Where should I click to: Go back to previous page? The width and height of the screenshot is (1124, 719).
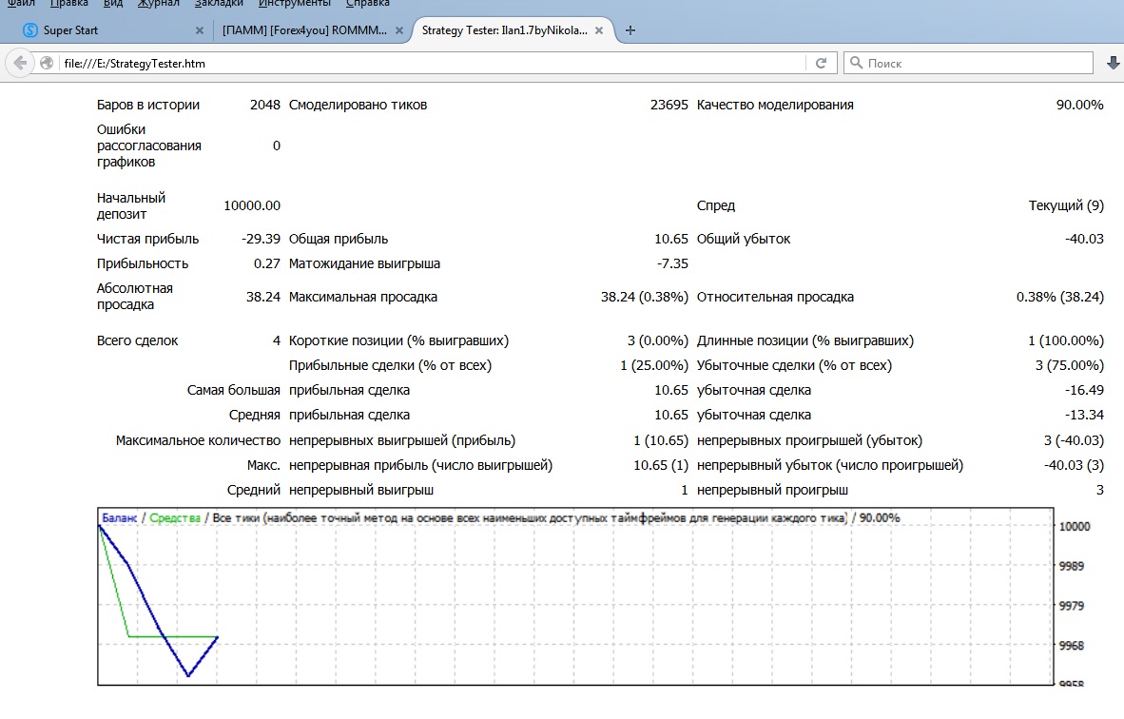coord(20,63)
